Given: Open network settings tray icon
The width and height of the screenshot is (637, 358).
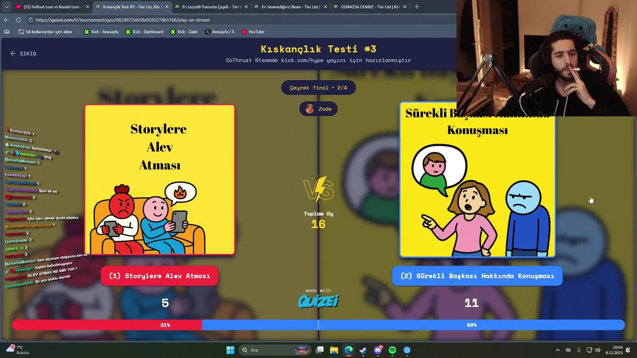Looking at the screenshot, I should click(x=589, y=350).
